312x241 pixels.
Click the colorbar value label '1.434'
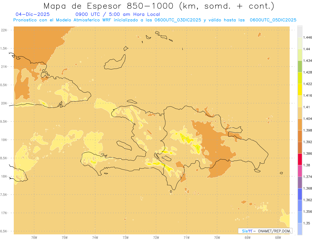pos(308,61)
